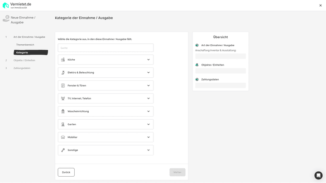Expand the Mobiliar chevron arrow
Image resolution: width=326 pixels, height=183 pixels.
pyautogui.click(x=148, y=137)
